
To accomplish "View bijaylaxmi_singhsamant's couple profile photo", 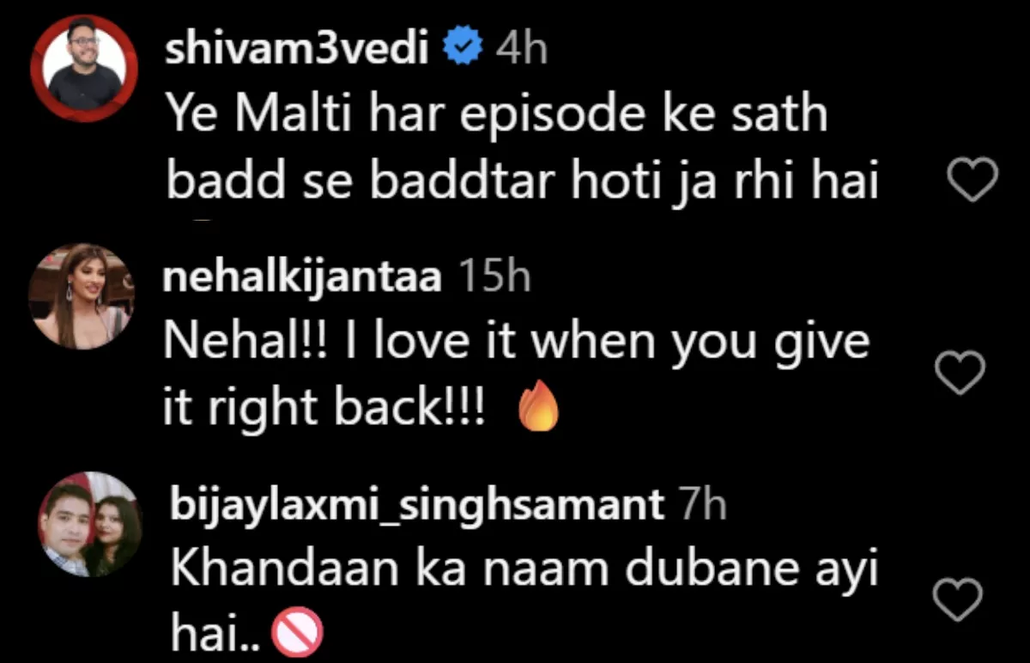I will click(89, 525).
